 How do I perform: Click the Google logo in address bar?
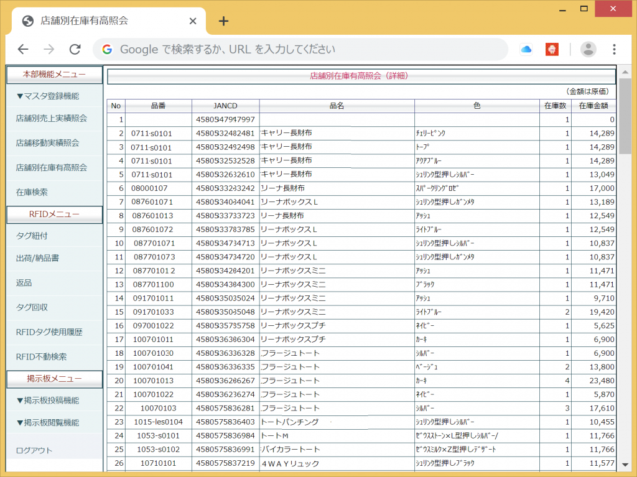click(107, 49)
